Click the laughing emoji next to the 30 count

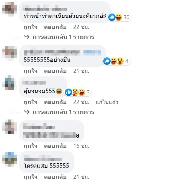tap(119, 17)
